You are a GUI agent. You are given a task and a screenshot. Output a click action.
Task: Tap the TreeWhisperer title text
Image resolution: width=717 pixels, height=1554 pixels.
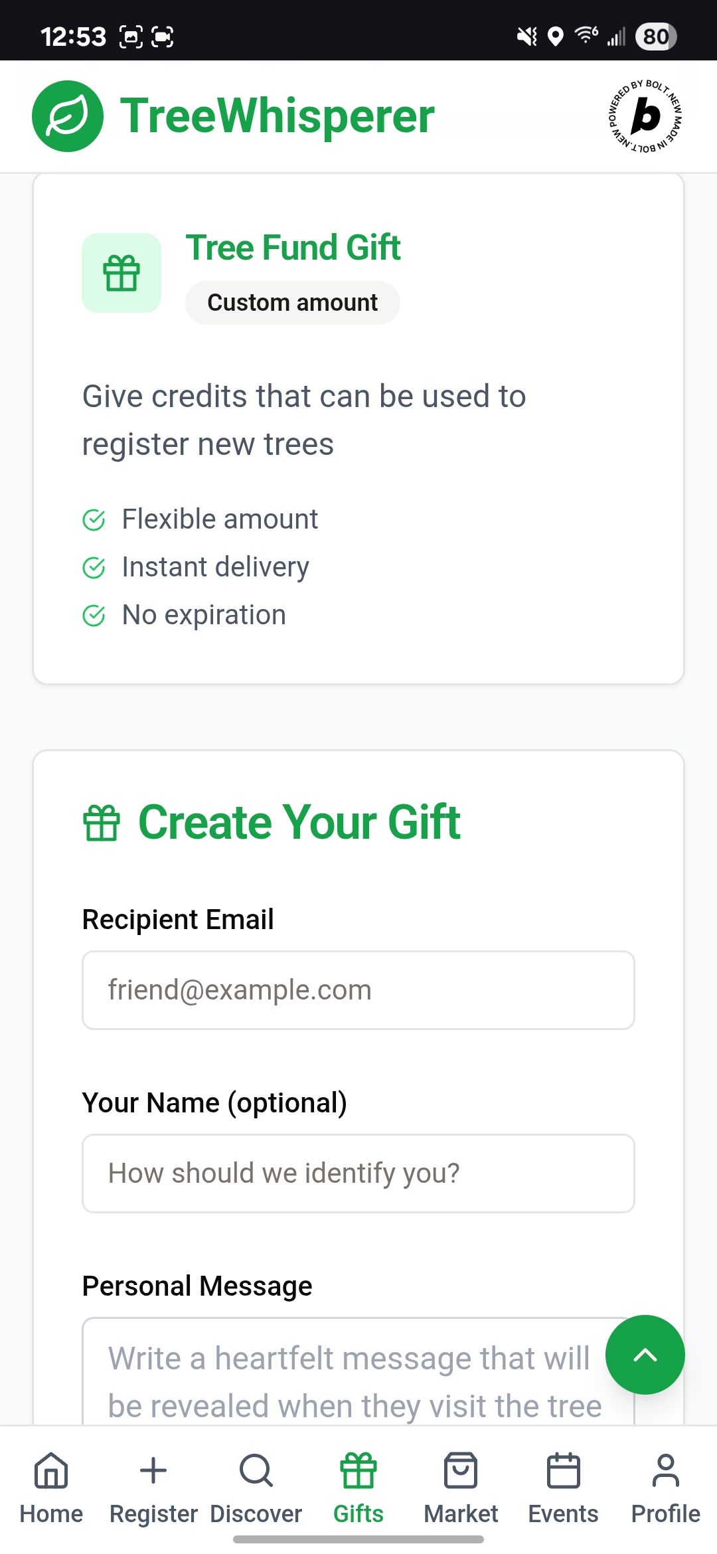[x=277, y=116]
